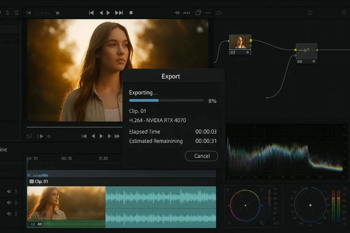
Task: Open the clone/duplicate viewer icon in top toolbar
Action: click(x=198, y=13)
